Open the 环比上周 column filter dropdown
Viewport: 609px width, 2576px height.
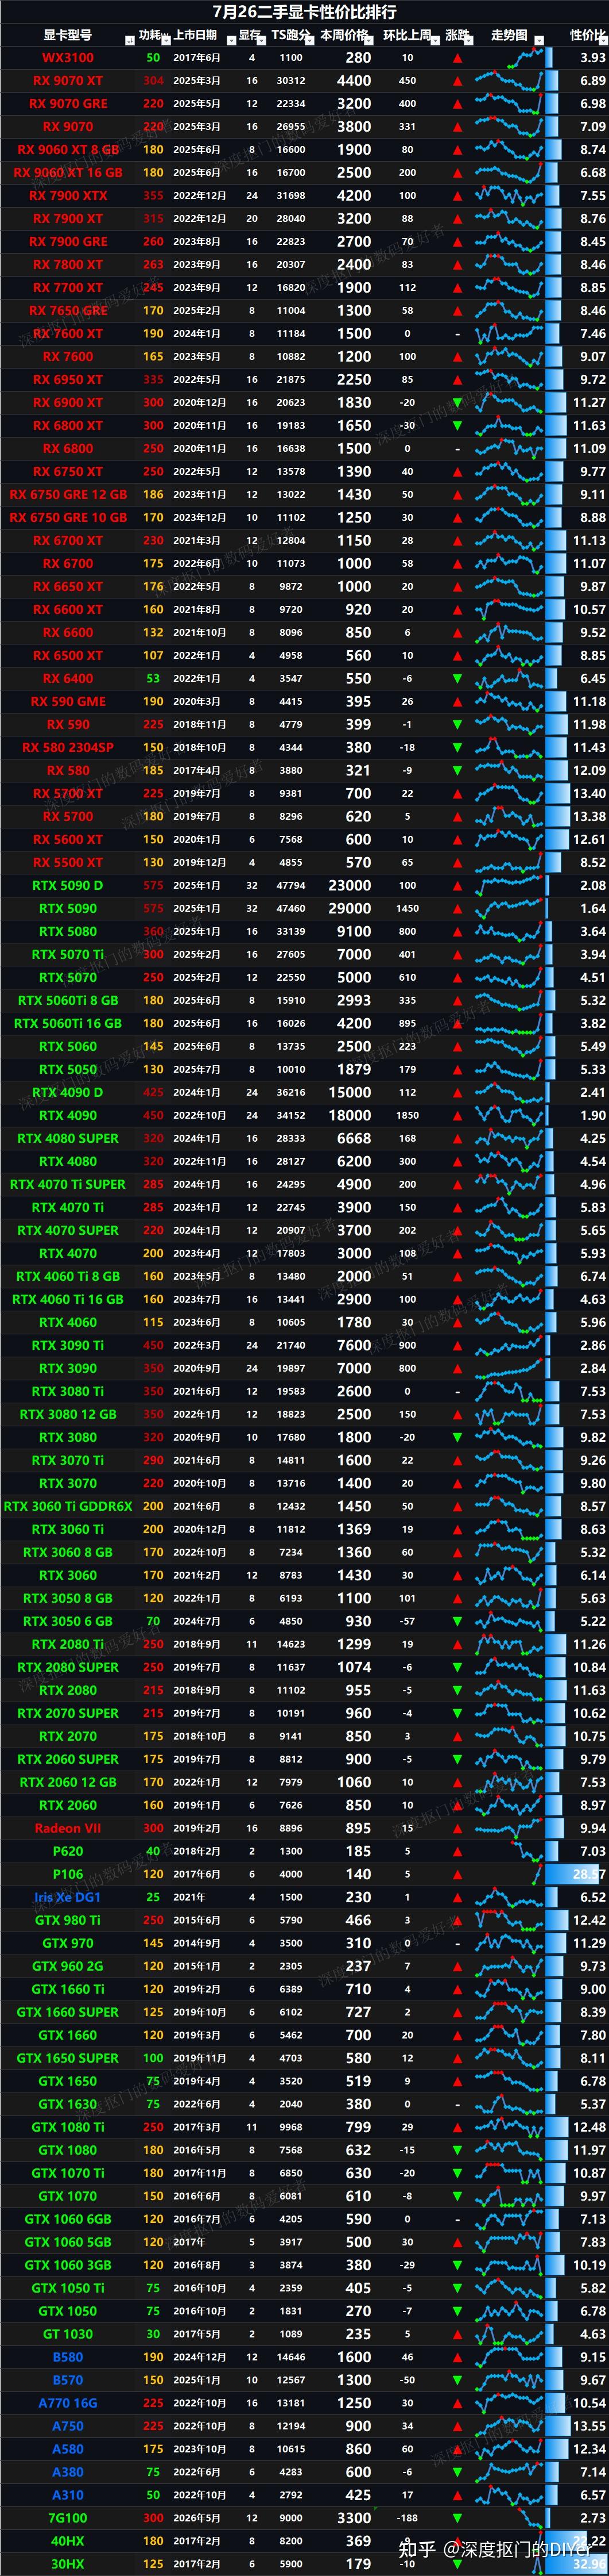(435, 41)
